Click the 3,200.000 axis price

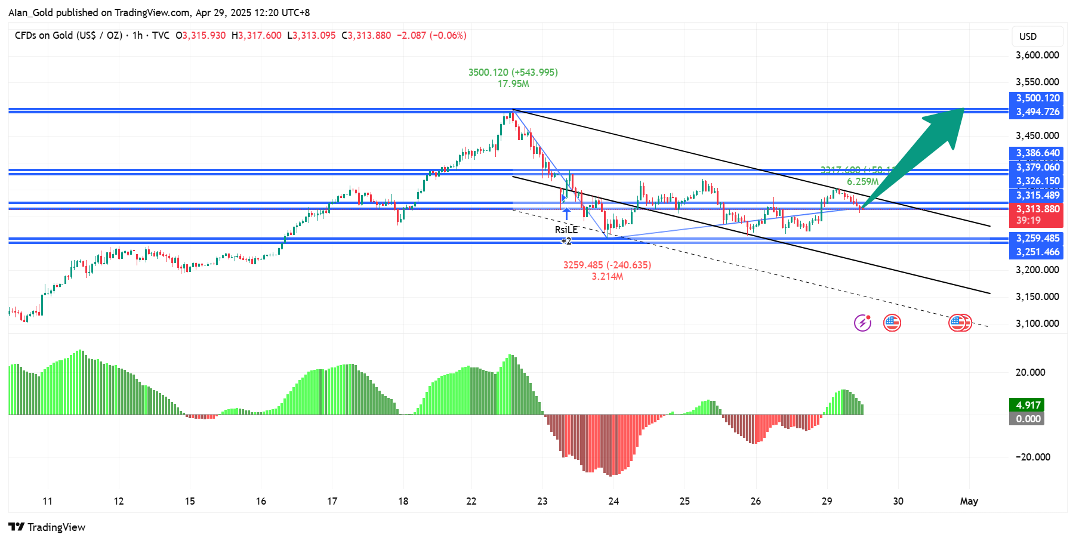[x=1037, y=270]
